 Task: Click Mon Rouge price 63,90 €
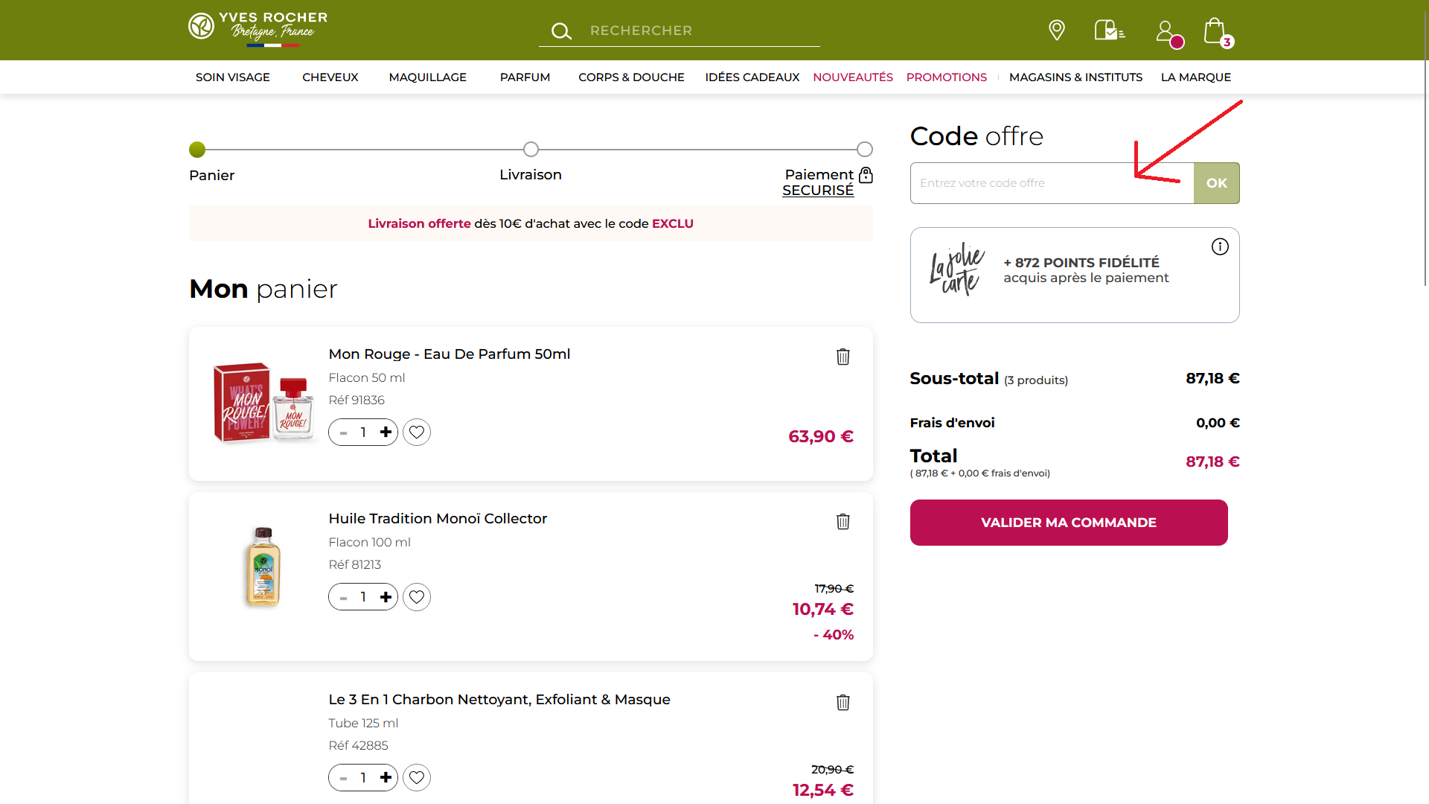tap(821, 437)
